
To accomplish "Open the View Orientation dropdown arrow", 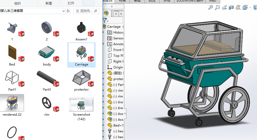I will tap(250, 7).
